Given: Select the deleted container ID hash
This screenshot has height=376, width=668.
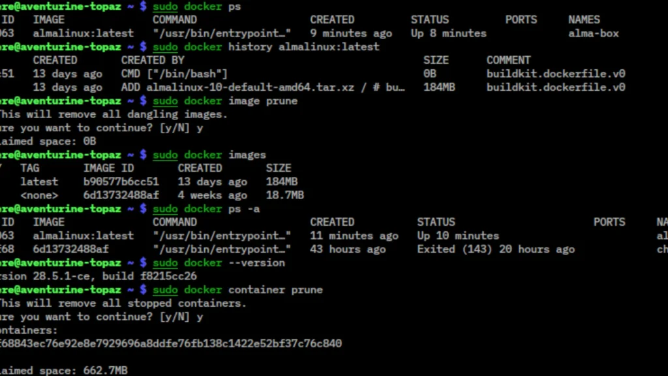Looking at the screenshot, I should pos(171,343).
